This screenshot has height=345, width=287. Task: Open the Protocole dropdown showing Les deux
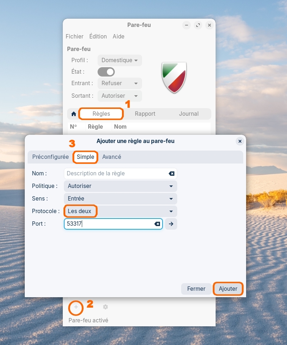(120, 211)
